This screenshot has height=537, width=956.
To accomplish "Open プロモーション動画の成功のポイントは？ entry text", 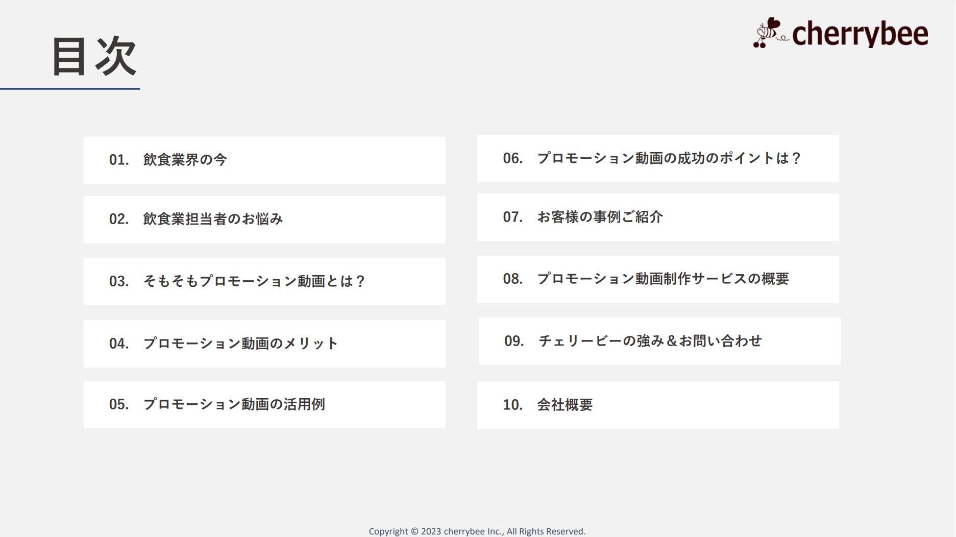I will [x=669, y=158].
